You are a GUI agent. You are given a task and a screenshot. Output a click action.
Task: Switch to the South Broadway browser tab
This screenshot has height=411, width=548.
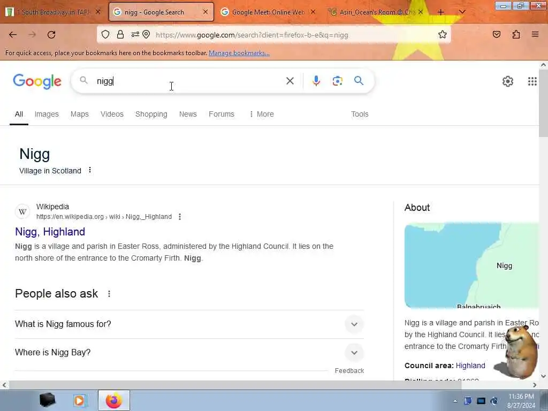[x=52, y=12]
